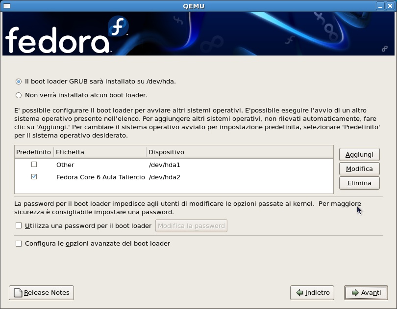Proceed with the Avanti button
This screenshot has width=397, height=309.
click(x=366, y=293)
